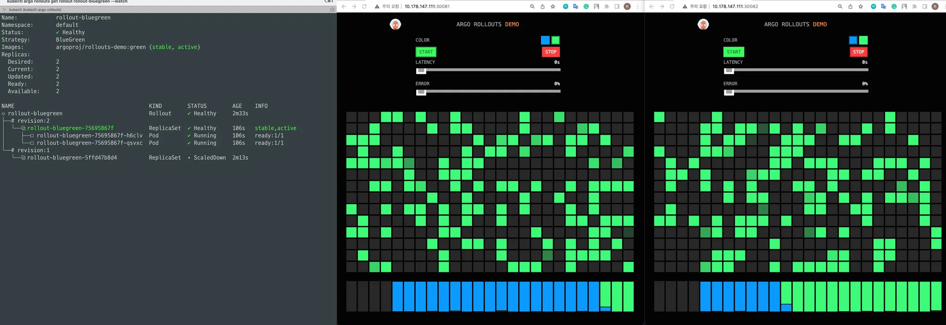Open zoom magnifier in 30081 address bar
Image resolution: width=946 pixels, height=325 pixels.
click(x=532, y=6)
